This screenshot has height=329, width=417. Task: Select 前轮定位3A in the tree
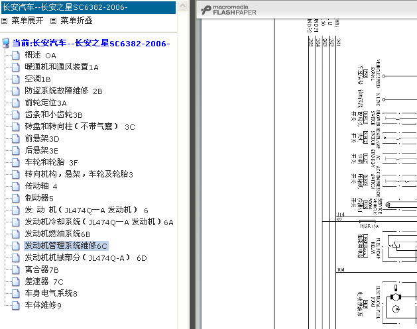[46, 103]
